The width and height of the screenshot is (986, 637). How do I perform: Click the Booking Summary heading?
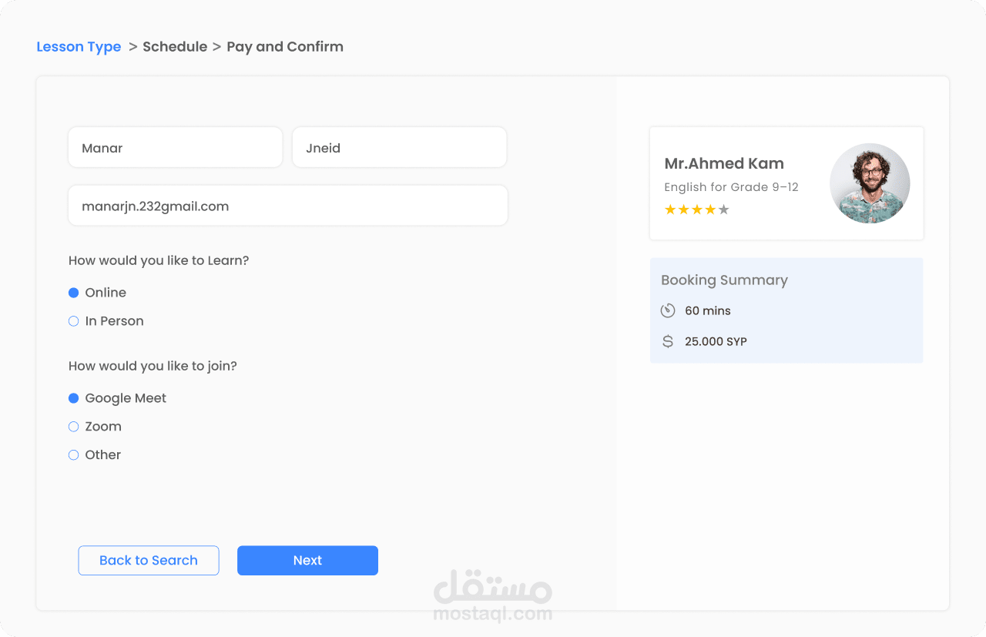tap(724, 280)
